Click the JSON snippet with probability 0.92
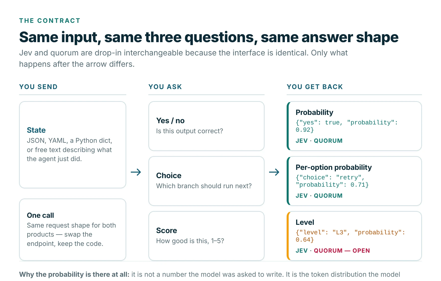The image size is (441, 281). coord(347,126)
